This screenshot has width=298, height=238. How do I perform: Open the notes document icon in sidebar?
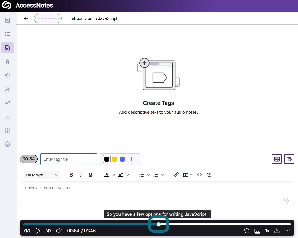[x=8, y=20]
